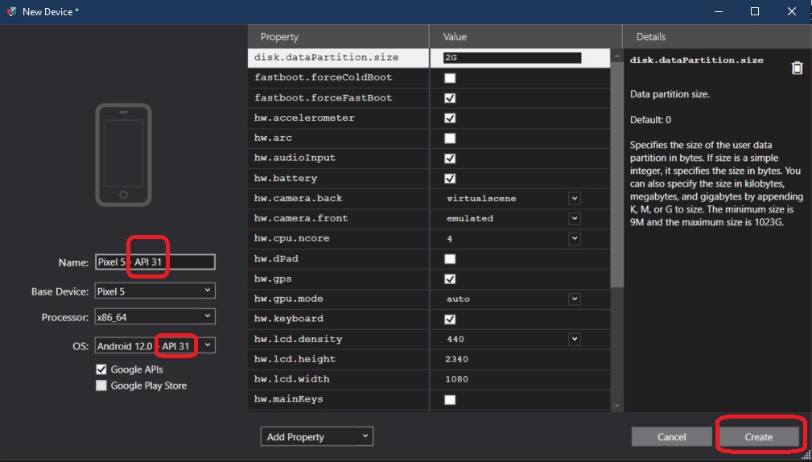812x462 pixels.
Task: Select the hw.lcd.width property name
Action: coord(291,379)
